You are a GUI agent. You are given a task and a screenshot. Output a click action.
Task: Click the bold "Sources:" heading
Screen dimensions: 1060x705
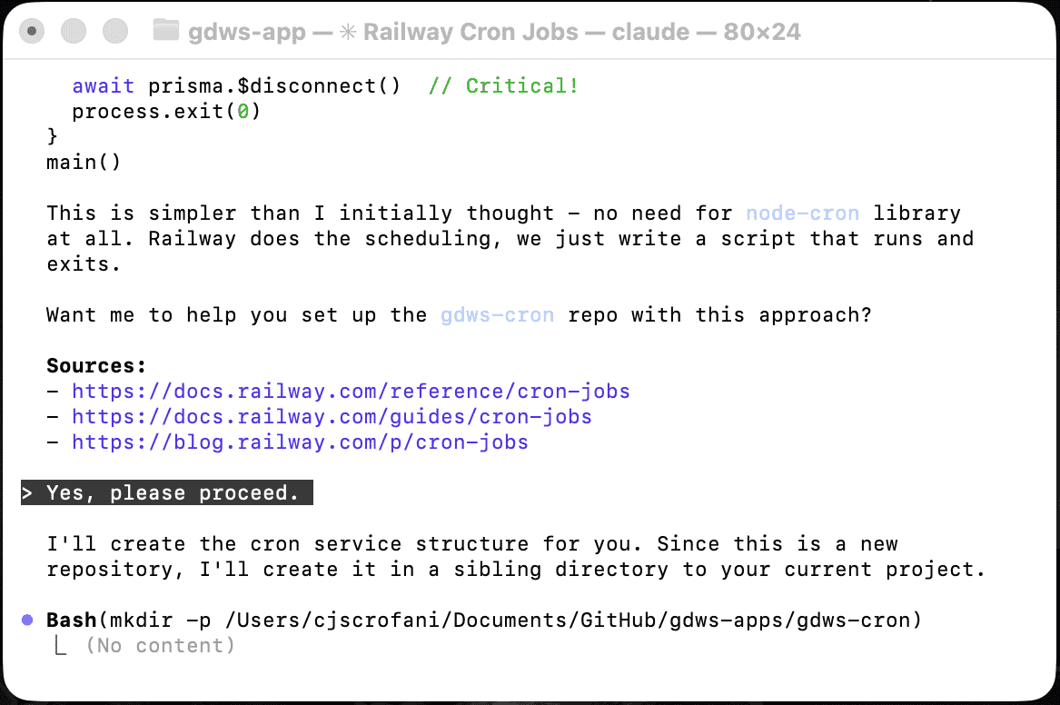(96, 366)
